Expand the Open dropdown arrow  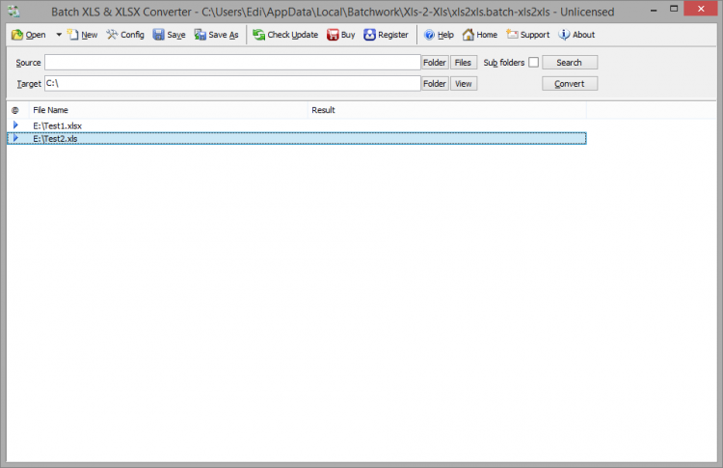[x=59, y=35]
